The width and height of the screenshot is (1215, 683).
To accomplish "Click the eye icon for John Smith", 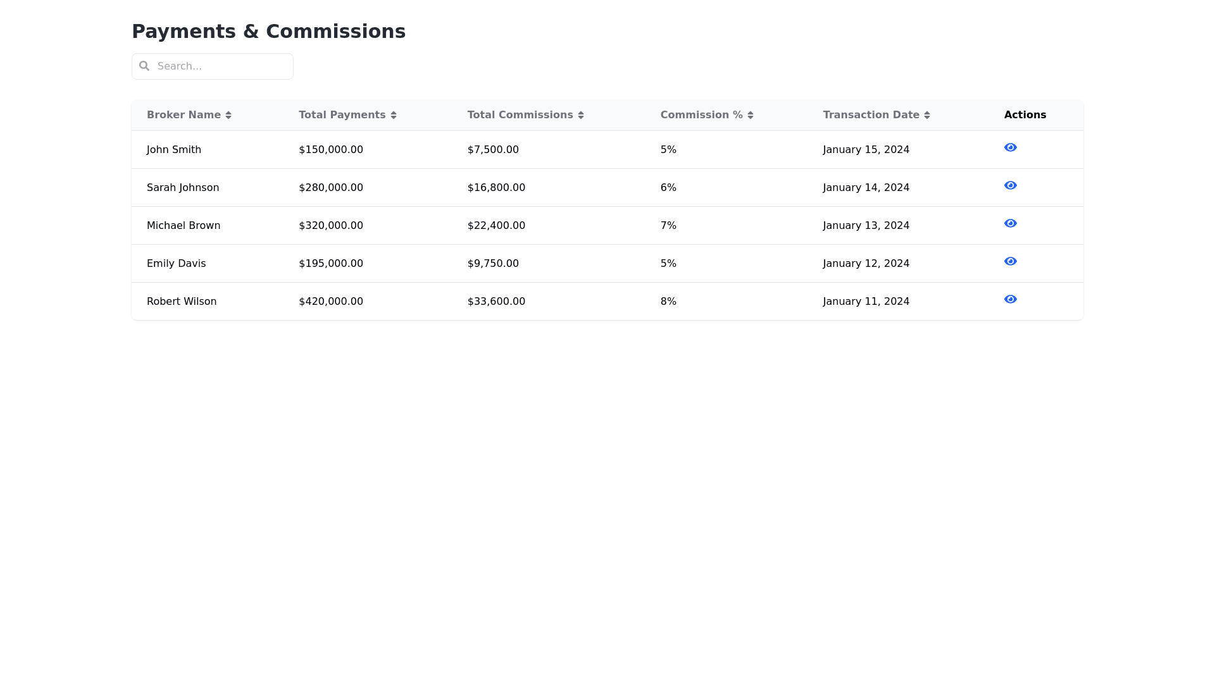I will click(x=1010, y=147).
